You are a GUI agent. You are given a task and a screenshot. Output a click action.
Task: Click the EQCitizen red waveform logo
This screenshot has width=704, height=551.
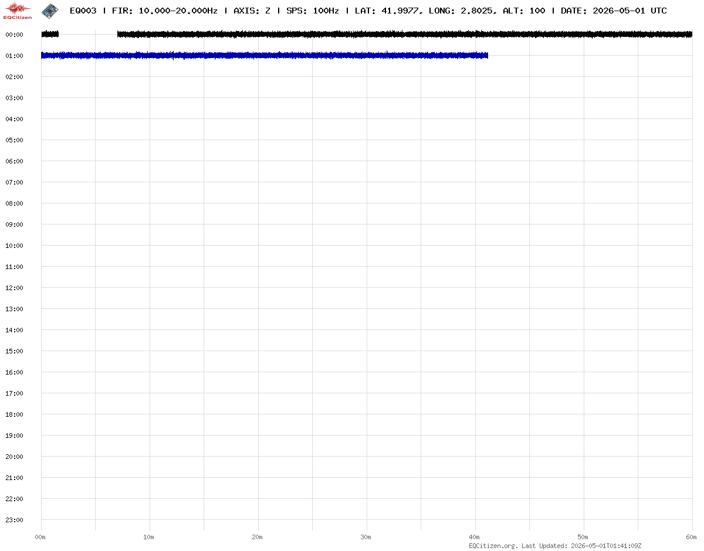coord(18,10)
